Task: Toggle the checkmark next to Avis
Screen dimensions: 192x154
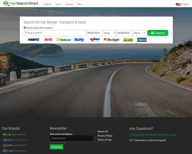Action: [x=43, y=40]
